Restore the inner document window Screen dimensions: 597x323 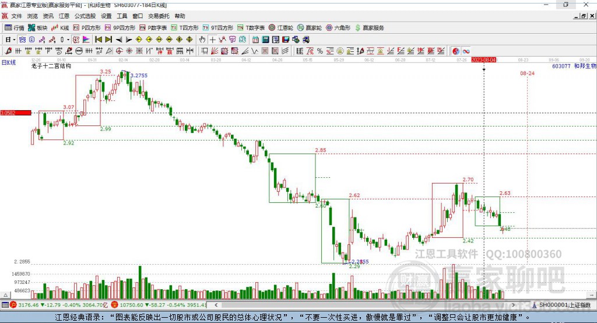584,16
